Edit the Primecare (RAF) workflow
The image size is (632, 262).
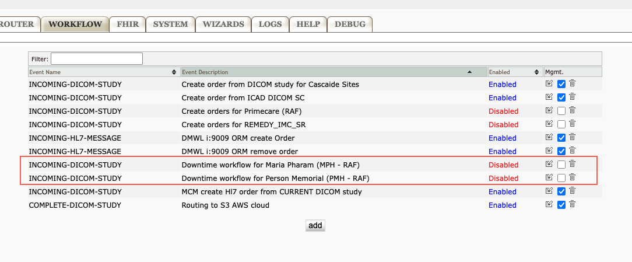pos(549,111)
